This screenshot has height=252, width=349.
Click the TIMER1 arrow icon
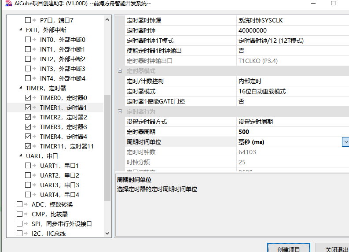click(x=34, y=107)
